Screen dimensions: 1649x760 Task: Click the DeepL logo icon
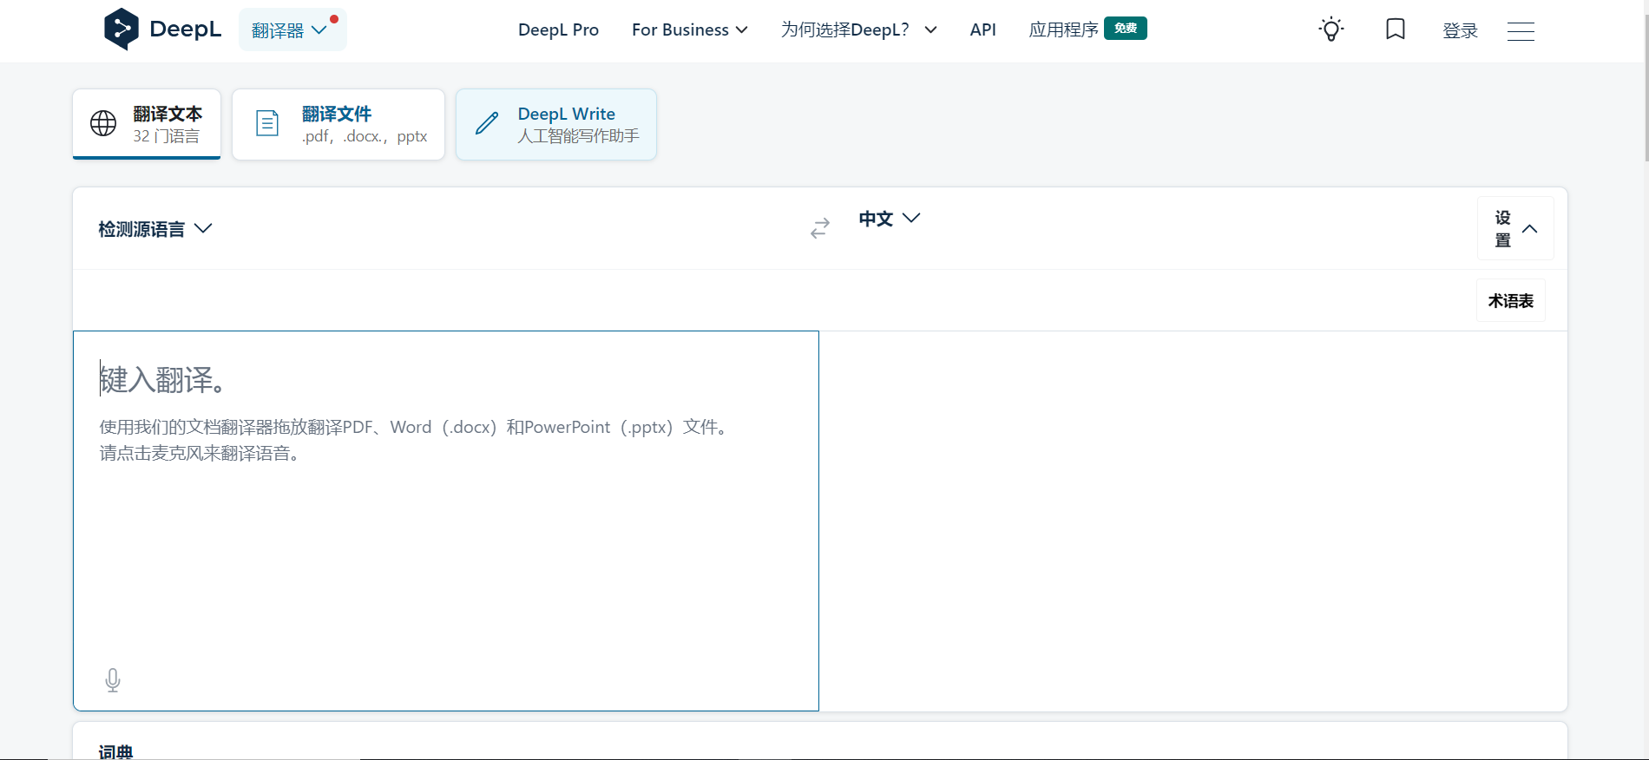[x=122, y=29]
